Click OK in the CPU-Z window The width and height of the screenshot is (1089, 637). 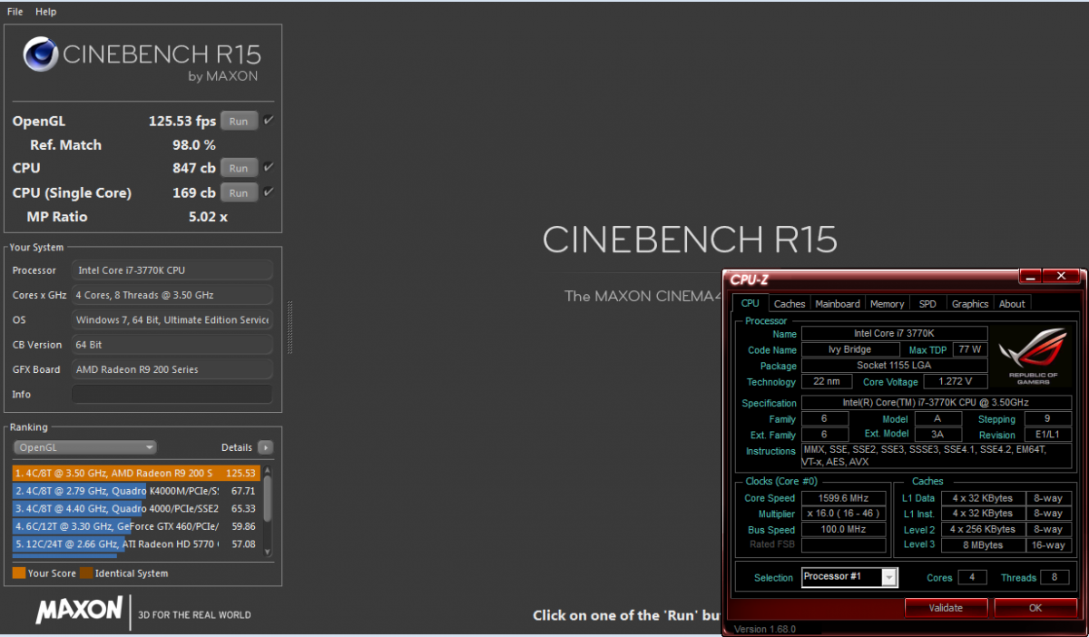pyautogui.click(x=1035, y=608)
